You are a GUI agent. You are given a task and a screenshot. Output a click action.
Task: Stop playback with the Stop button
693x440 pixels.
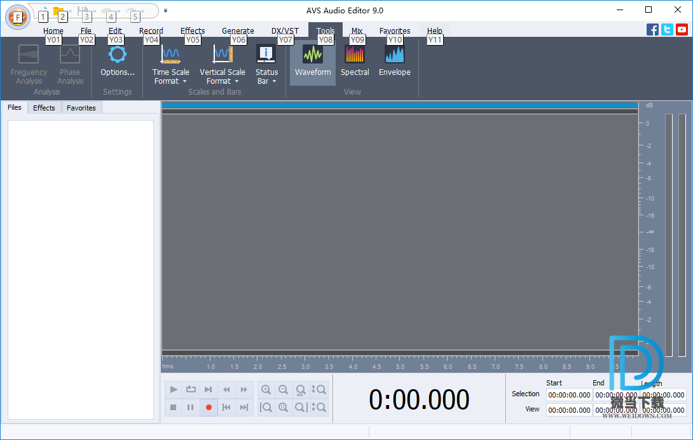tap(173, 408)
